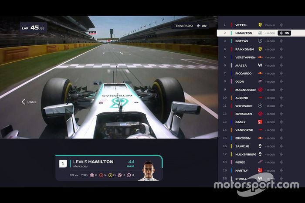Screen dimensions: 305x203
Task: Click the back chevron next to RACE
Action: pos(24,101)
